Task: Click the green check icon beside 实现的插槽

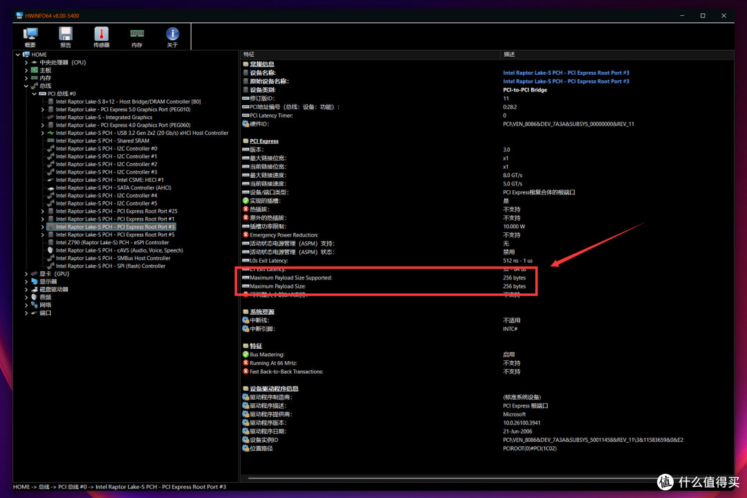Action: (246, 201)
